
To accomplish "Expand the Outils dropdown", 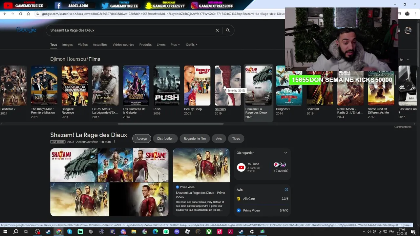I will 192,45.
